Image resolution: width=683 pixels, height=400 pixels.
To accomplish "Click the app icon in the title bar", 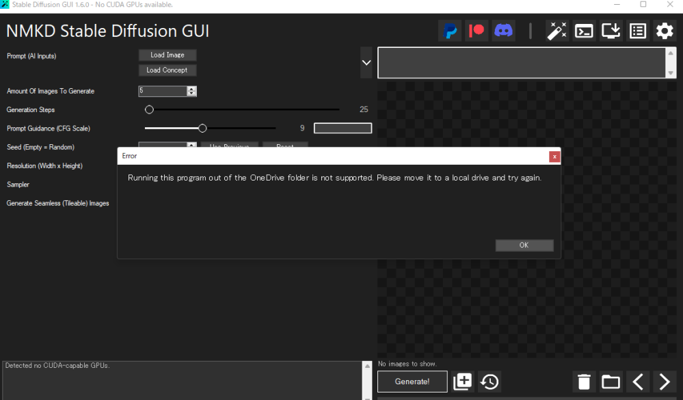I will pyautogui.click(x=5, y=4).
